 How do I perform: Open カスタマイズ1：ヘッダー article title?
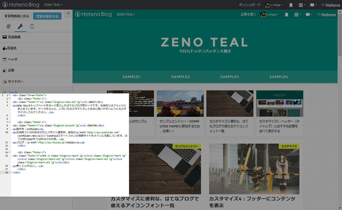(x=279, y=126)
